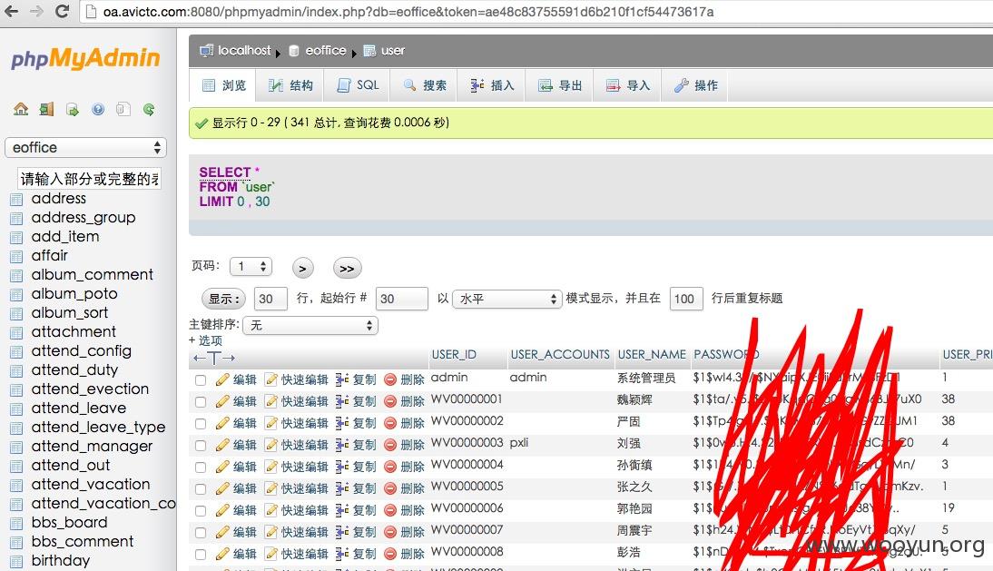This screenshot has width=993, height=571.
Task: Click red delete icon for WV00000008 row
Action: point(390,554)
